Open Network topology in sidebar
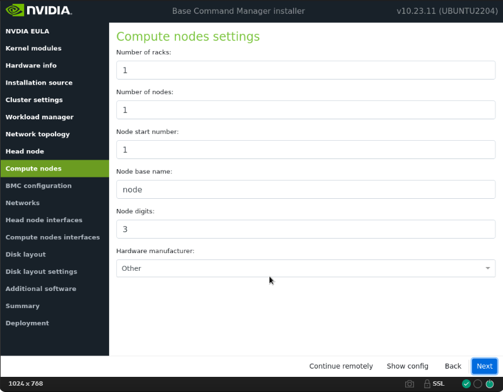503x392 pixels. pos(37,134)
